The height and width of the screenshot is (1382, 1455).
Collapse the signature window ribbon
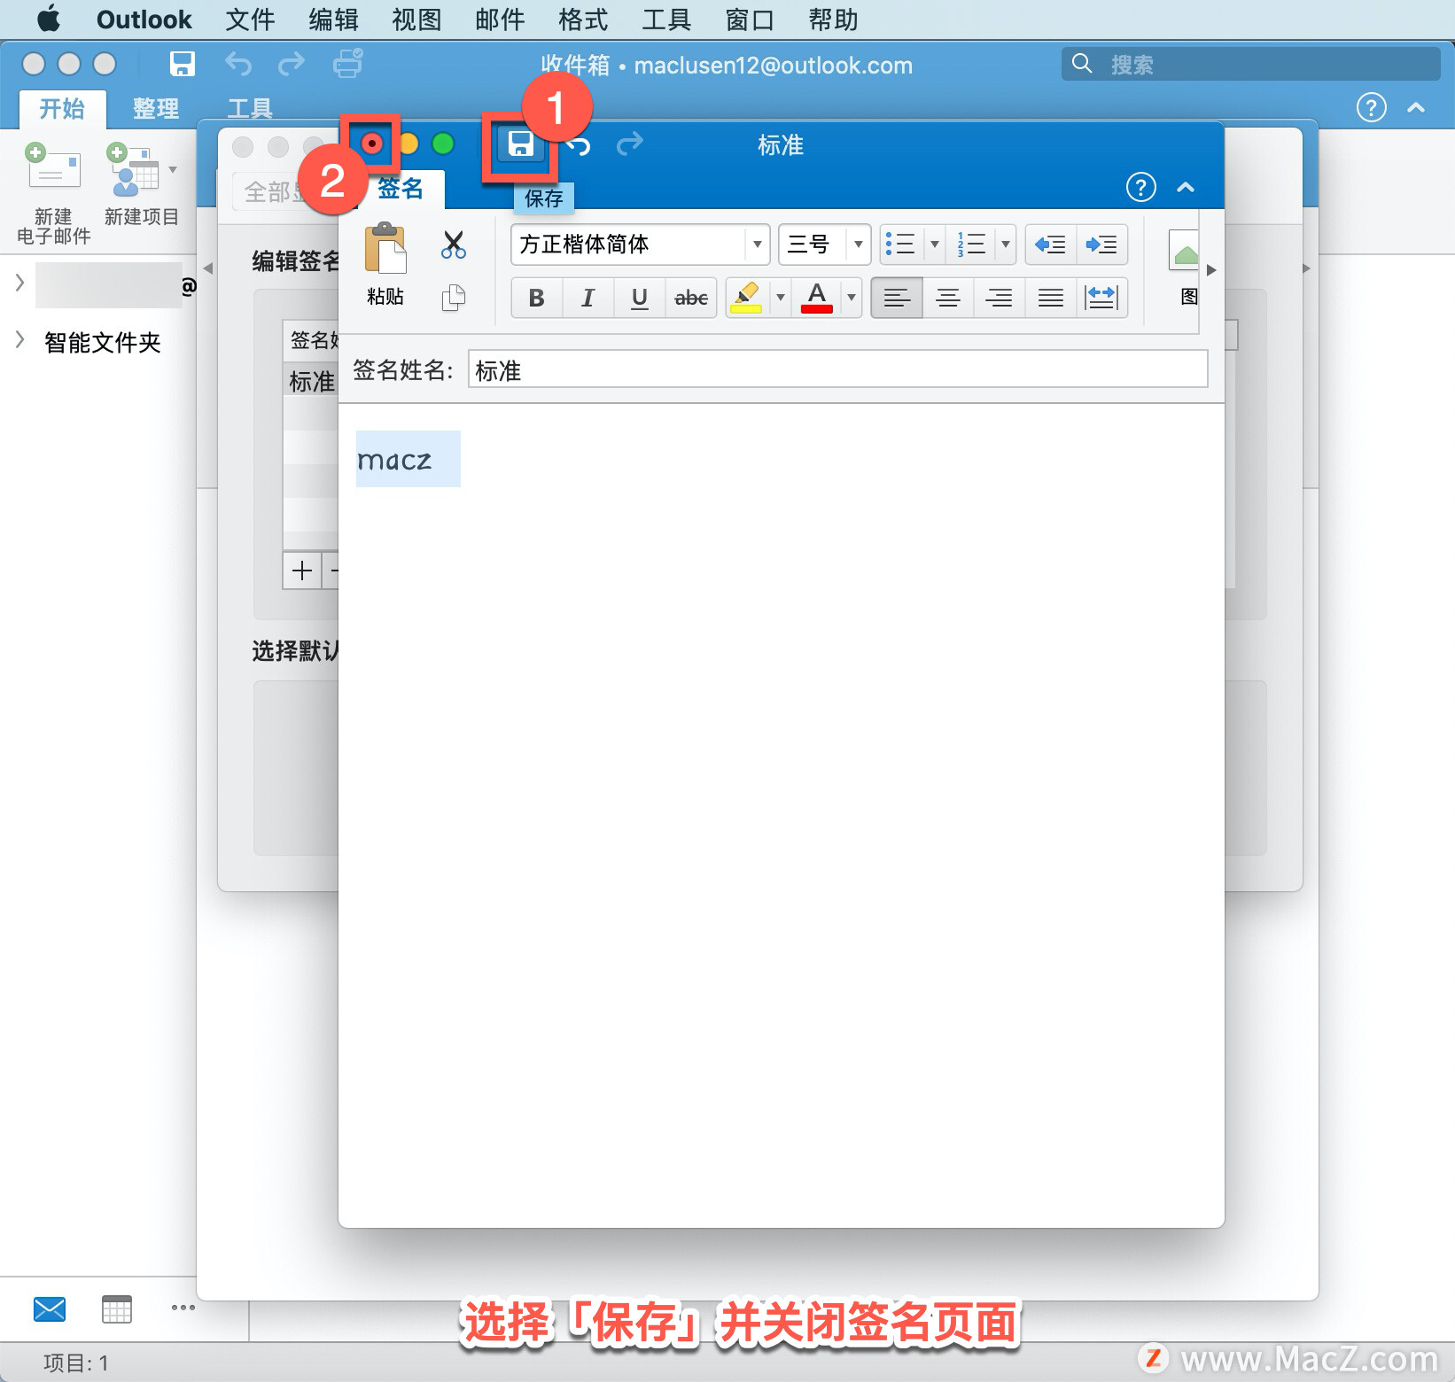(1186, 187)
